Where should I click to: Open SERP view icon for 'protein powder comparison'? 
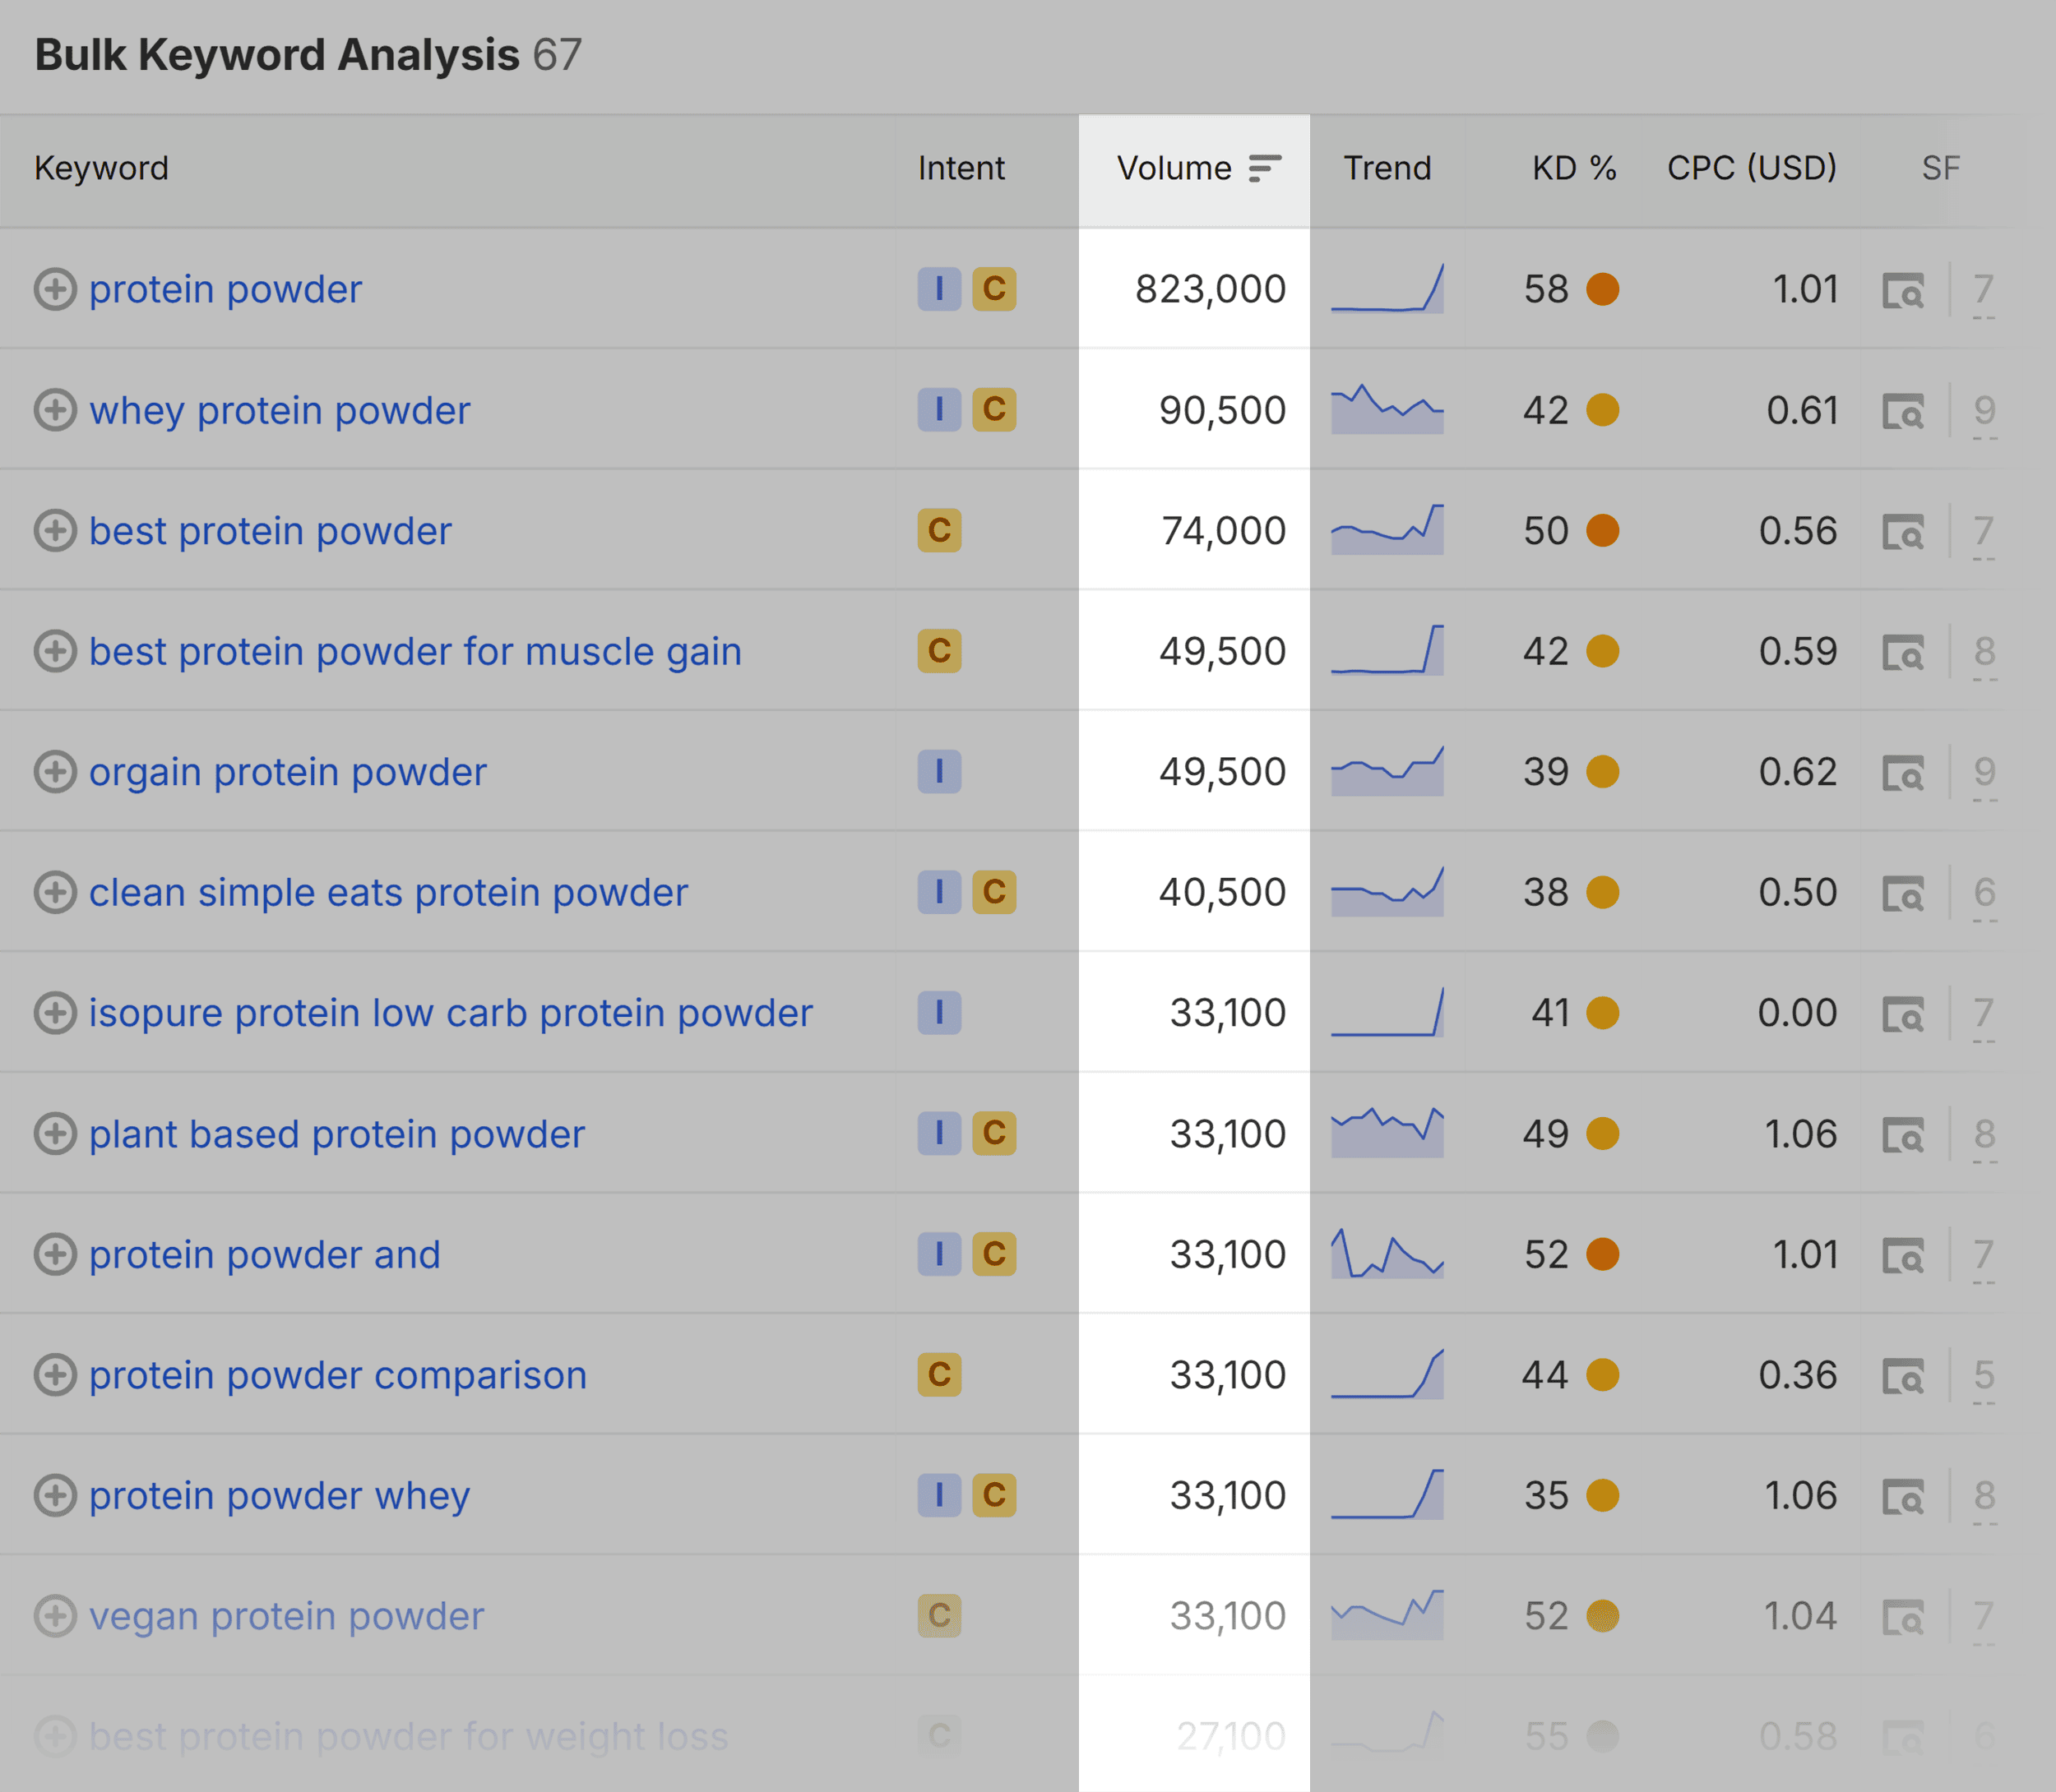(x=1903, y=1375)
